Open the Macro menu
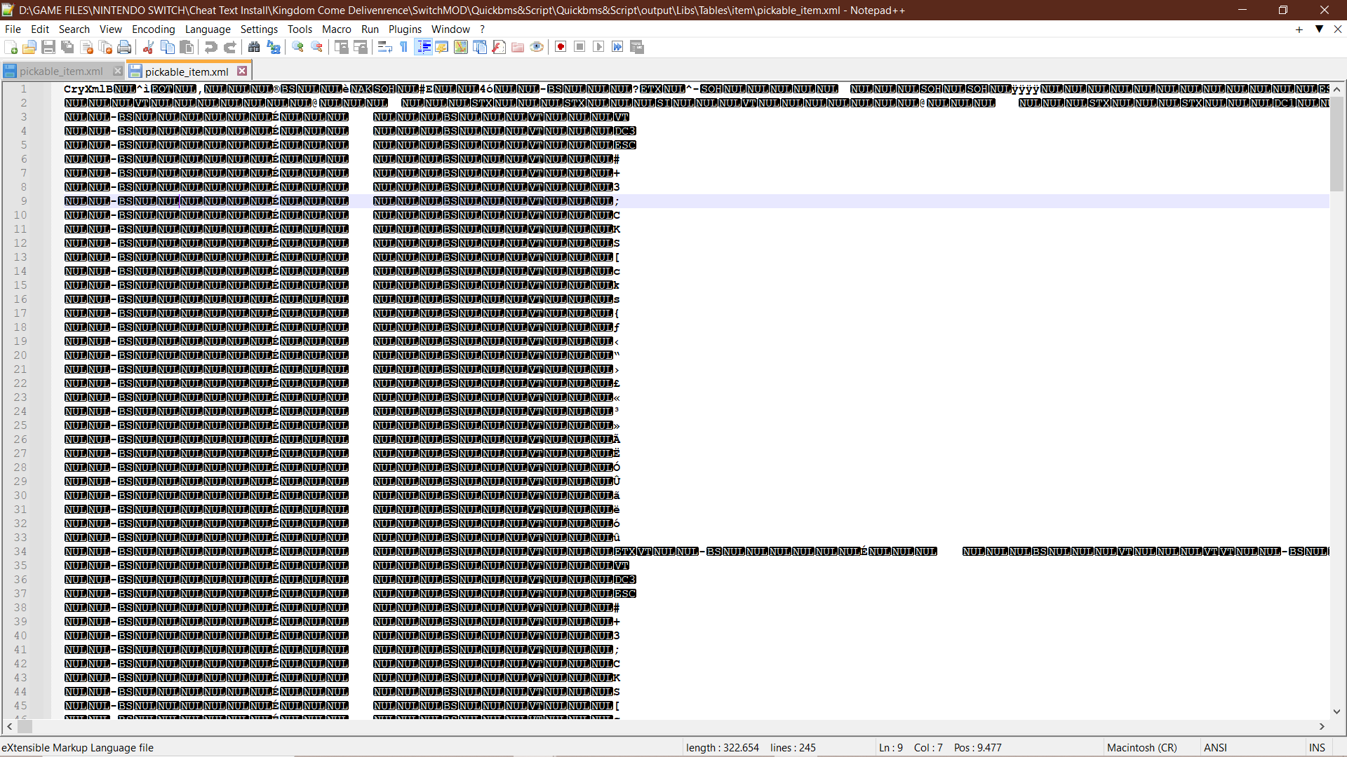The height and width of the screenshot is (757, 1347). coord(337,29)
